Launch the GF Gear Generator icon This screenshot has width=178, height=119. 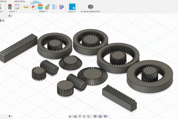click(90, 7)
